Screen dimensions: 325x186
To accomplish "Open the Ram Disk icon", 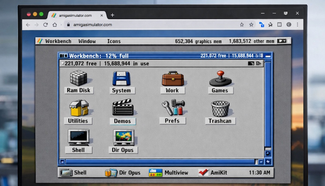I will coord(79,78).
